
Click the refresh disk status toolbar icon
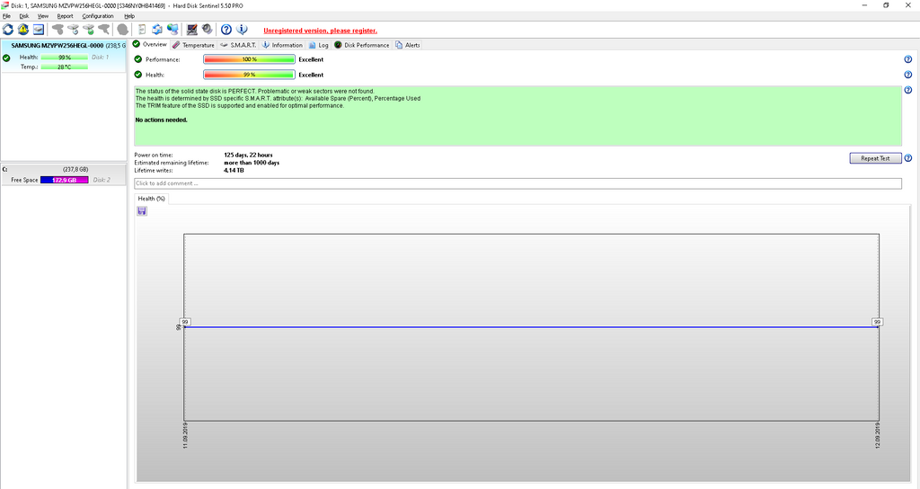(x=8, y=30)
